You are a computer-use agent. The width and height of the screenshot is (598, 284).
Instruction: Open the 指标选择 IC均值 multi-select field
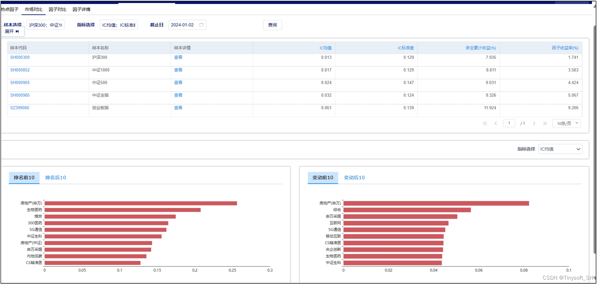click(x=119, y=25)
